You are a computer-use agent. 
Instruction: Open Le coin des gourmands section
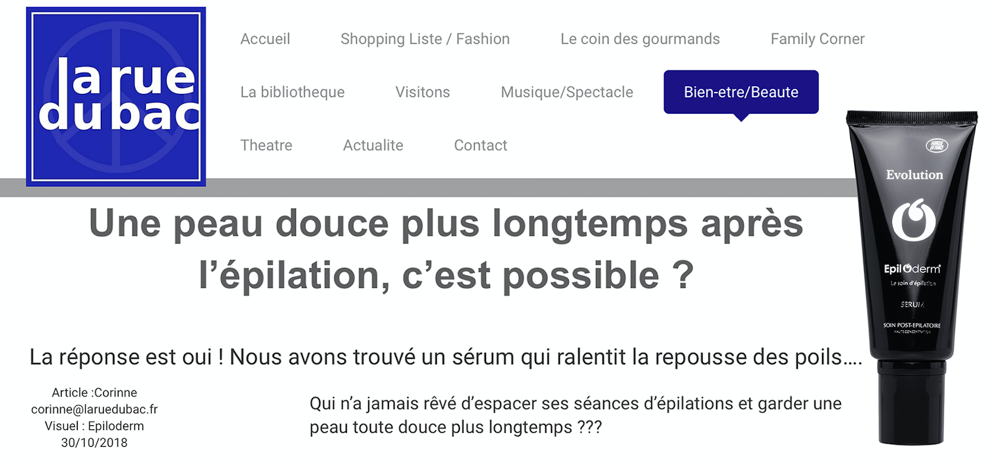(640, 39)
